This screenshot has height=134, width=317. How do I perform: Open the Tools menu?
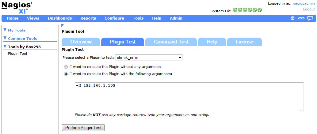[x=138, y=18]
